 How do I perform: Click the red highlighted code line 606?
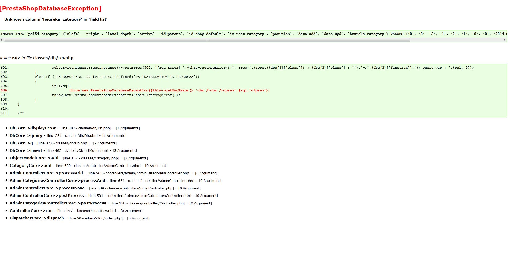click(x=170, y=91)
